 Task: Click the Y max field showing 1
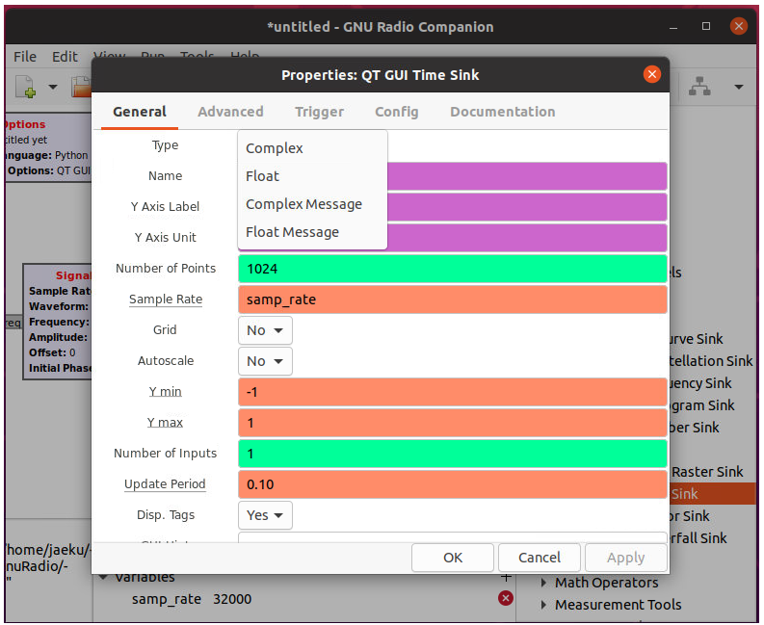point(452,423)
